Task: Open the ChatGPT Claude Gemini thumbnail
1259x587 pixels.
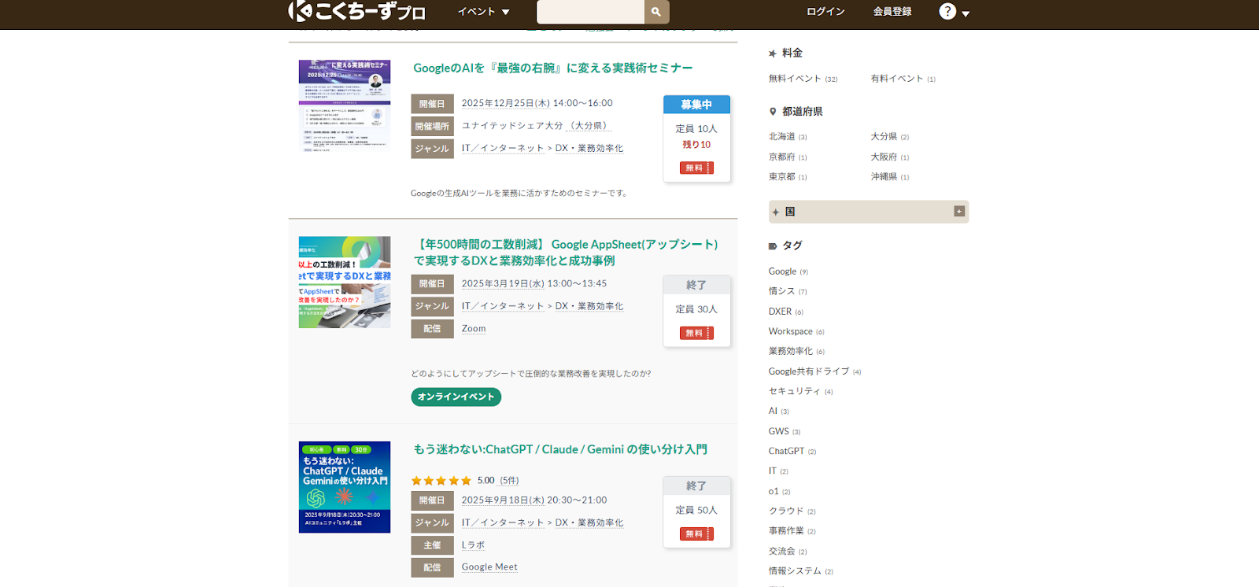Action: tap(345, 487)
